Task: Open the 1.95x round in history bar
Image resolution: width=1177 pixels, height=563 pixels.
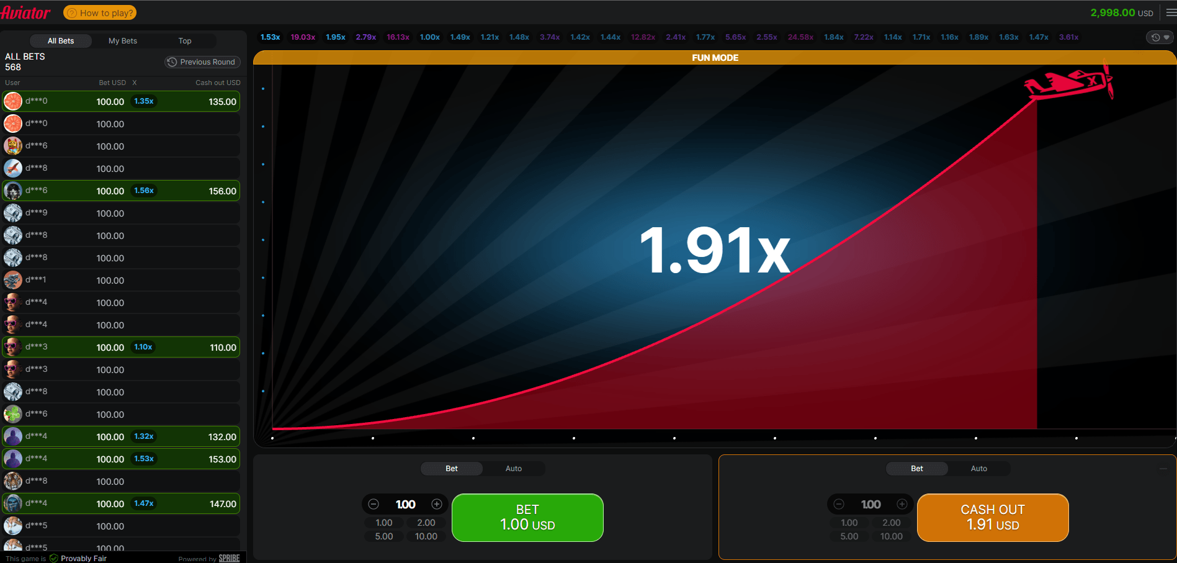Action: pos(336,37)
